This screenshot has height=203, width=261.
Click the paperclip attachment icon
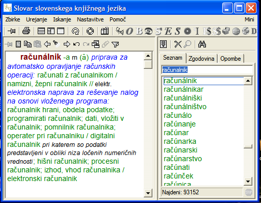pos(106,44)
